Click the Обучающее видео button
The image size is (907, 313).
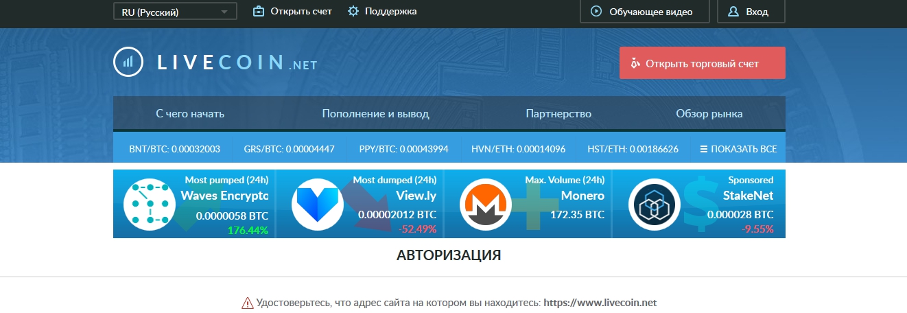tap(644, 12)
